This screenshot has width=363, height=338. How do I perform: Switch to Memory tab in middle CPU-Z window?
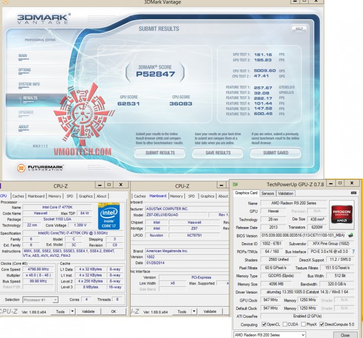(176, 196)
